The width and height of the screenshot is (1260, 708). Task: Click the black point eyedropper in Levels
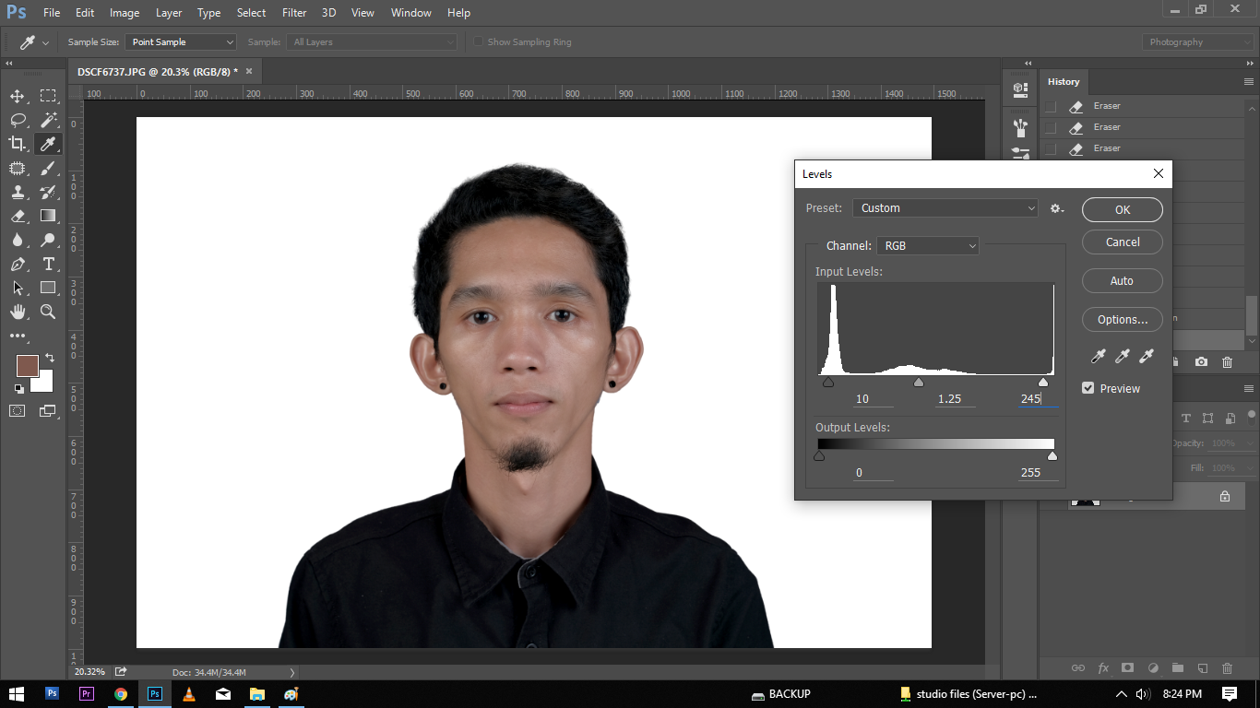1098,357
